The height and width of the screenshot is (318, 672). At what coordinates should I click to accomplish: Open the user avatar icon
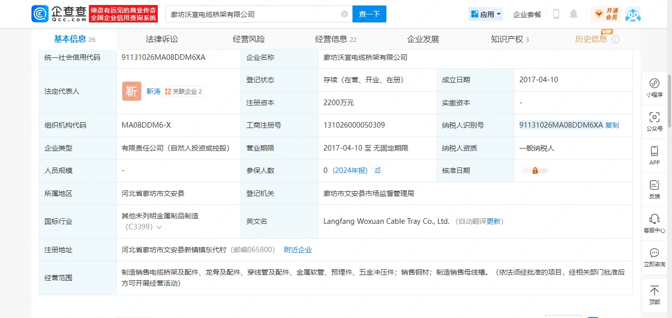pyautogui.click(x=633, y=14)
